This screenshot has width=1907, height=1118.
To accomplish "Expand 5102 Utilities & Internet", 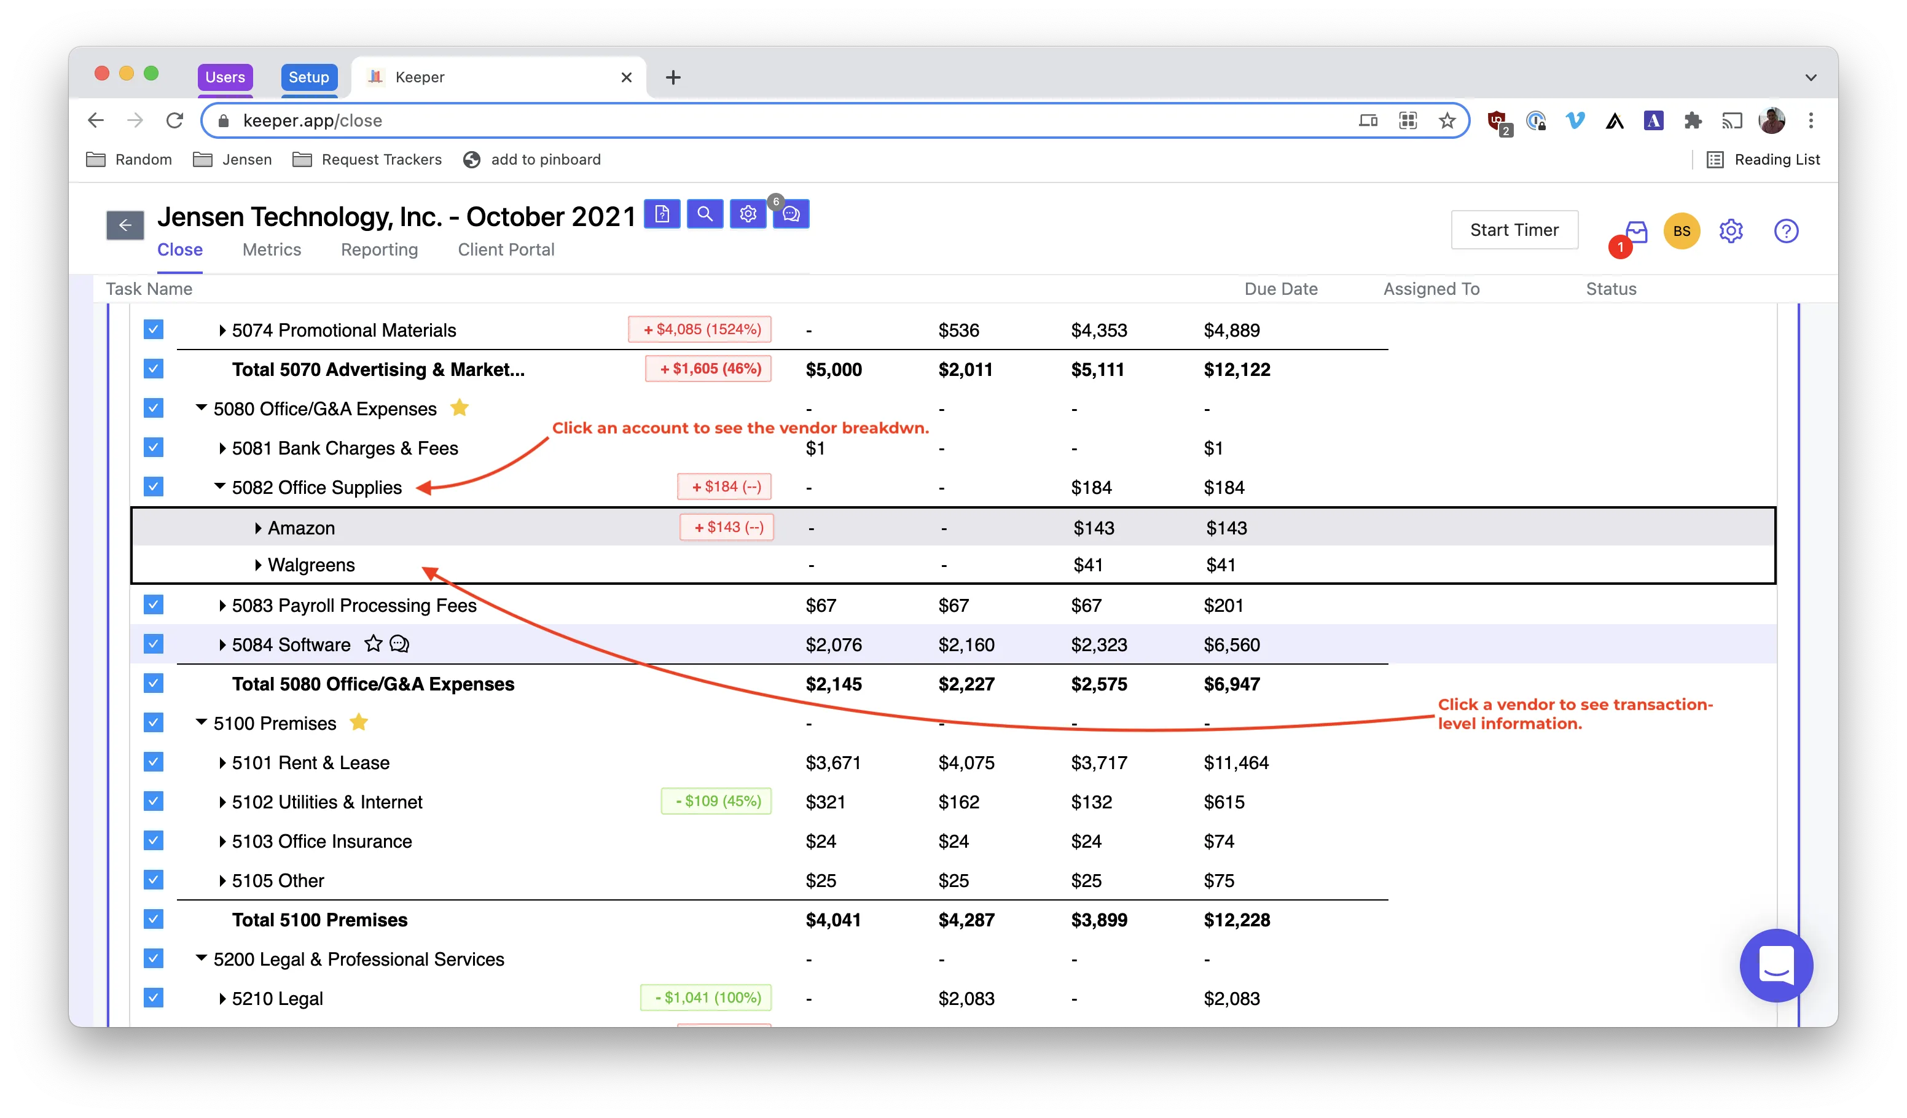I will point(222,802).
